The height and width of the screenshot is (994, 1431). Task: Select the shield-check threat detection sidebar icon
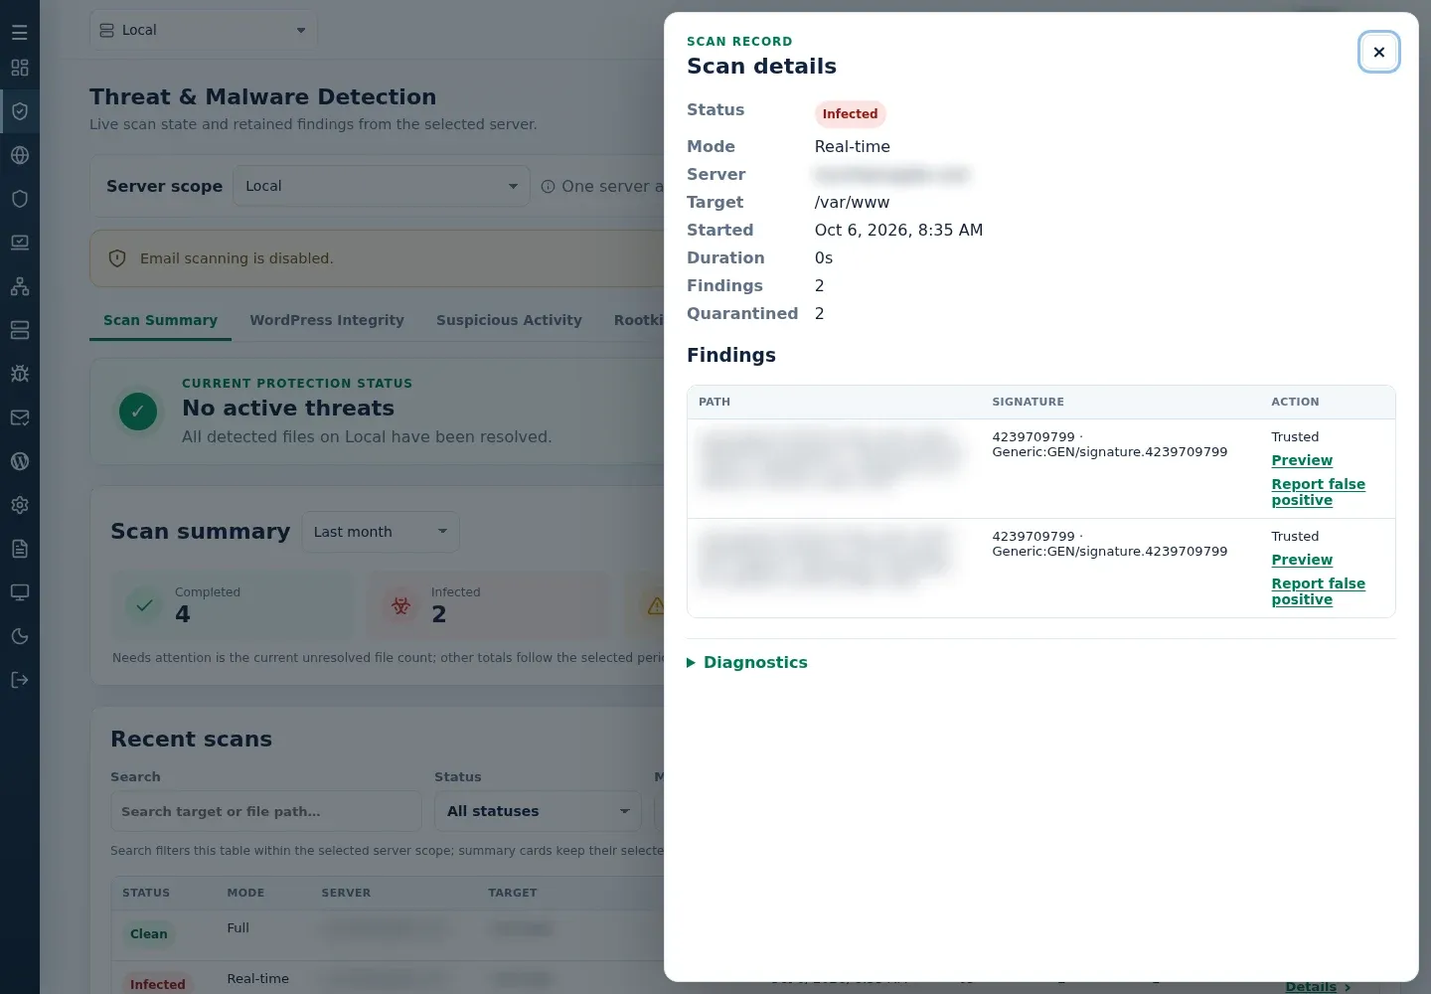coord(20,111)
